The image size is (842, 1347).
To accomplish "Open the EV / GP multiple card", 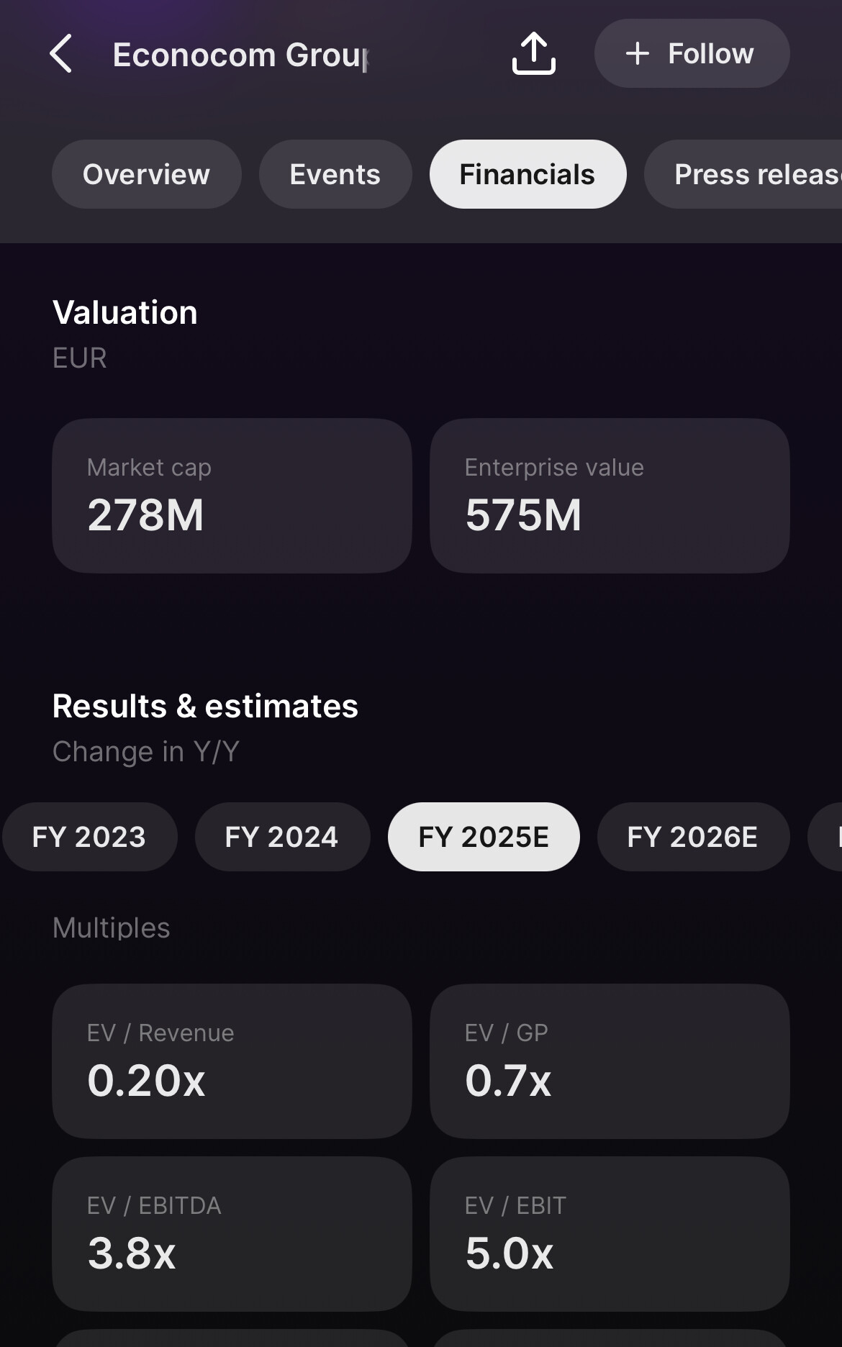I will pyautogui.click(x=610, y=1061).
